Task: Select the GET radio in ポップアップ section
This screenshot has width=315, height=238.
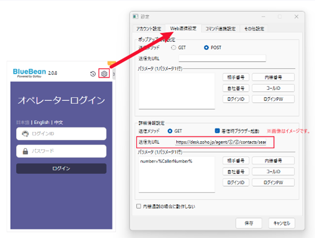Action: pyautogui.click(x=174, y=48)
